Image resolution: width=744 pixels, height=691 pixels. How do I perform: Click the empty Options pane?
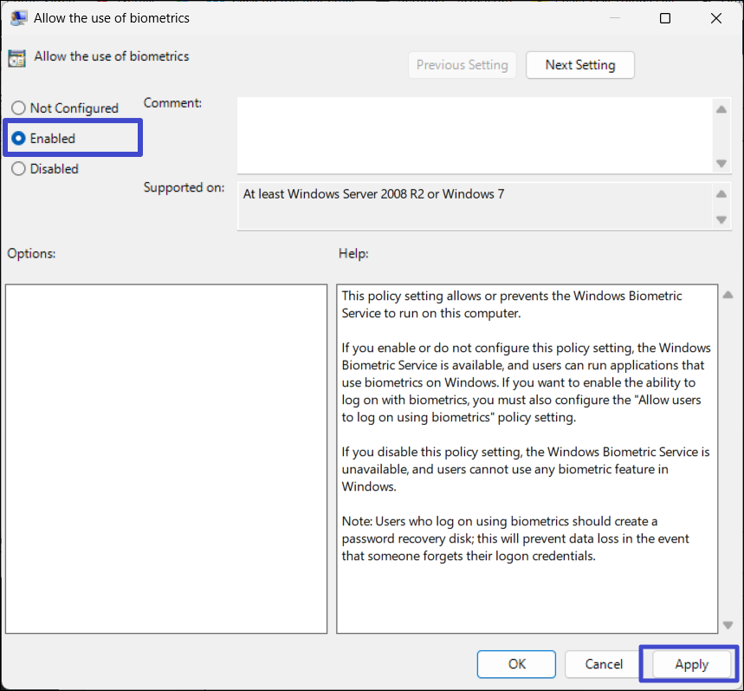tap(165, 459)
